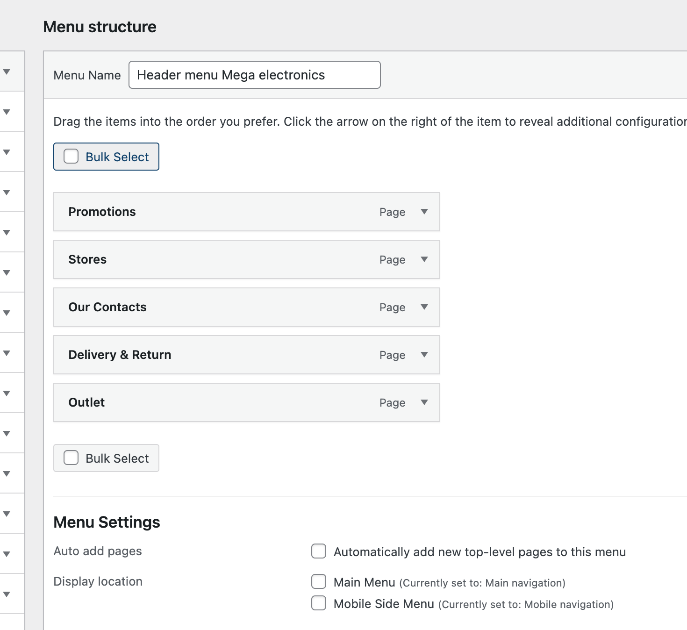
Task: Expand the Stores menu item arrow
Action: (424, 259)
